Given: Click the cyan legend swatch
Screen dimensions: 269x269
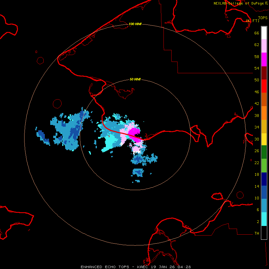Looking at the screenshot, I should (x=264, y=219).
